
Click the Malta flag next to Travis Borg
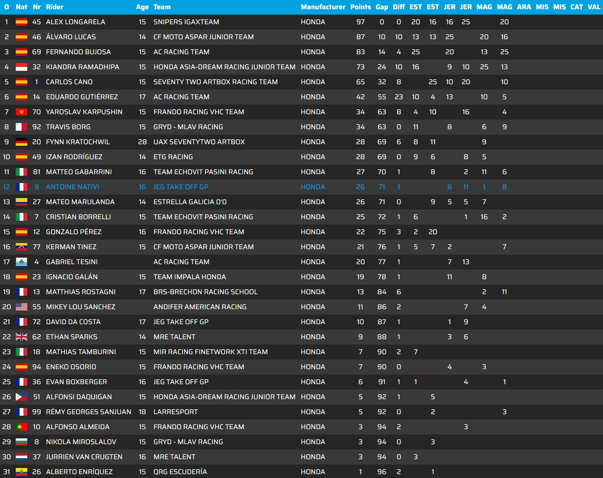[21, 127]
